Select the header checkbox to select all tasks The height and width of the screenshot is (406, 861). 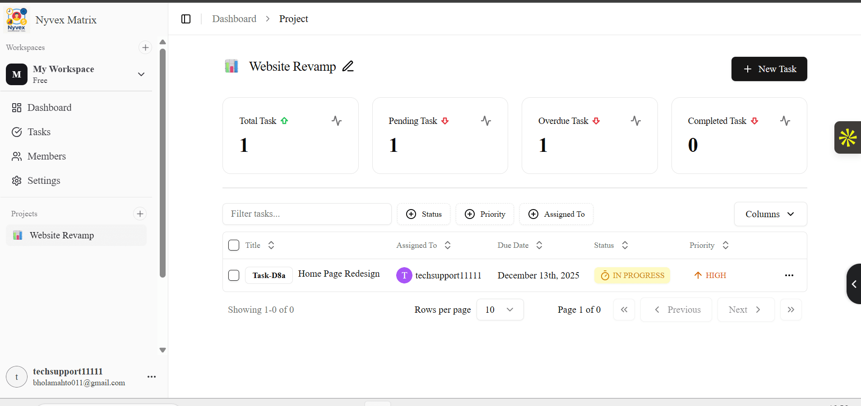pos(233,245)
